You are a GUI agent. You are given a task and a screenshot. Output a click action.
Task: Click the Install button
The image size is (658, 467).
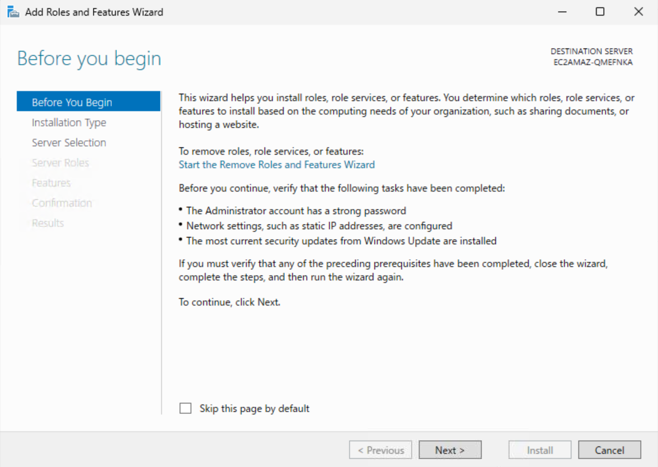point(539,450)
